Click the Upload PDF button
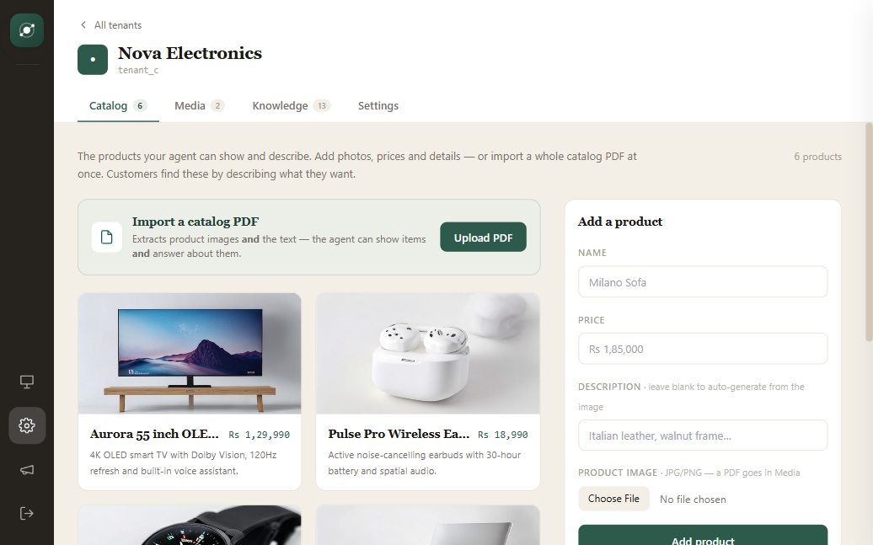This screenshot has width=873, height=545. tap(484, 238)
